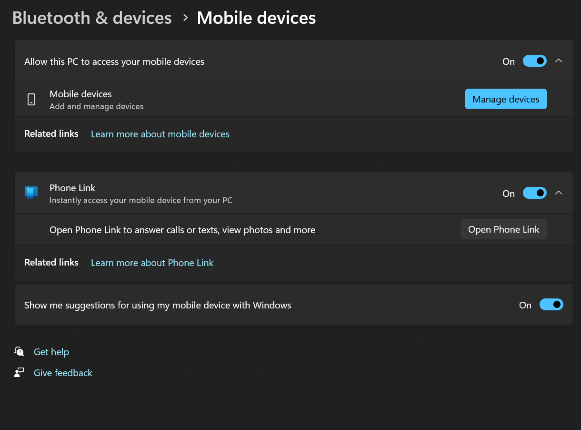Disable 'Allow this PC to access your mobile devices'
This screenshot has width=581, height=430.
click(535, 61)
